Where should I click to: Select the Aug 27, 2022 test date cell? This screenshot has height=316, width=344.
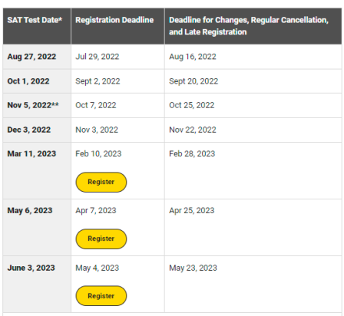tap(31, 57)
